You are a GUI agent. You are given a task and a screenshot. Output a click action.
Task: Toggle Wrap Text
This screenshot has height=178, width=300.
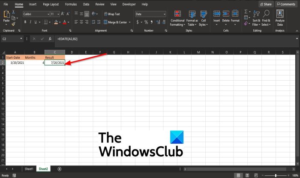tap(112, 14)
